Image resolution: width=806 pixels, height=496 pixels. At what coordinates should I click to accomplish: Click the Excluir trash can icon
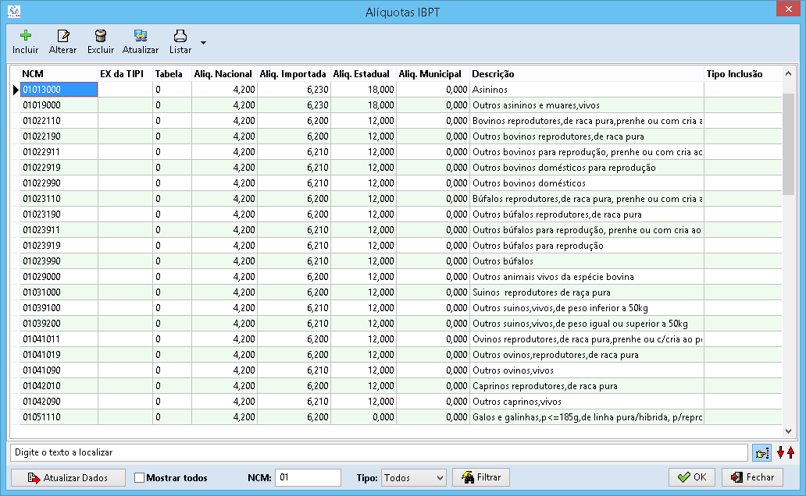pyautogui.click(x=101, y=35)
